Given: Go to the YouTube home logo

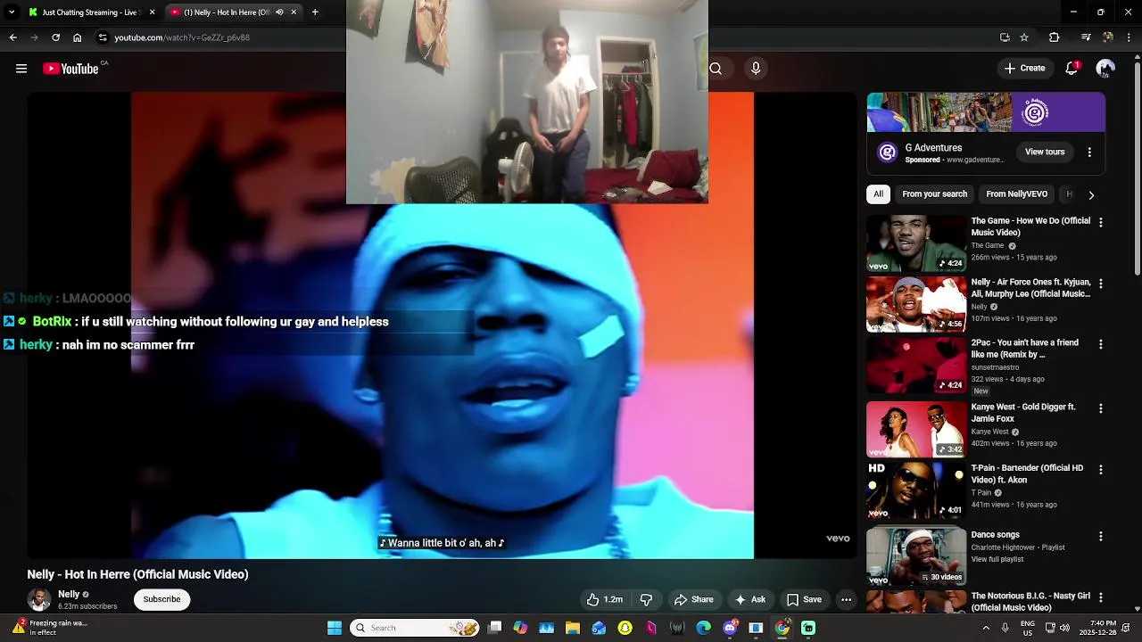Looking at the screenshot, I should (70, 69).
